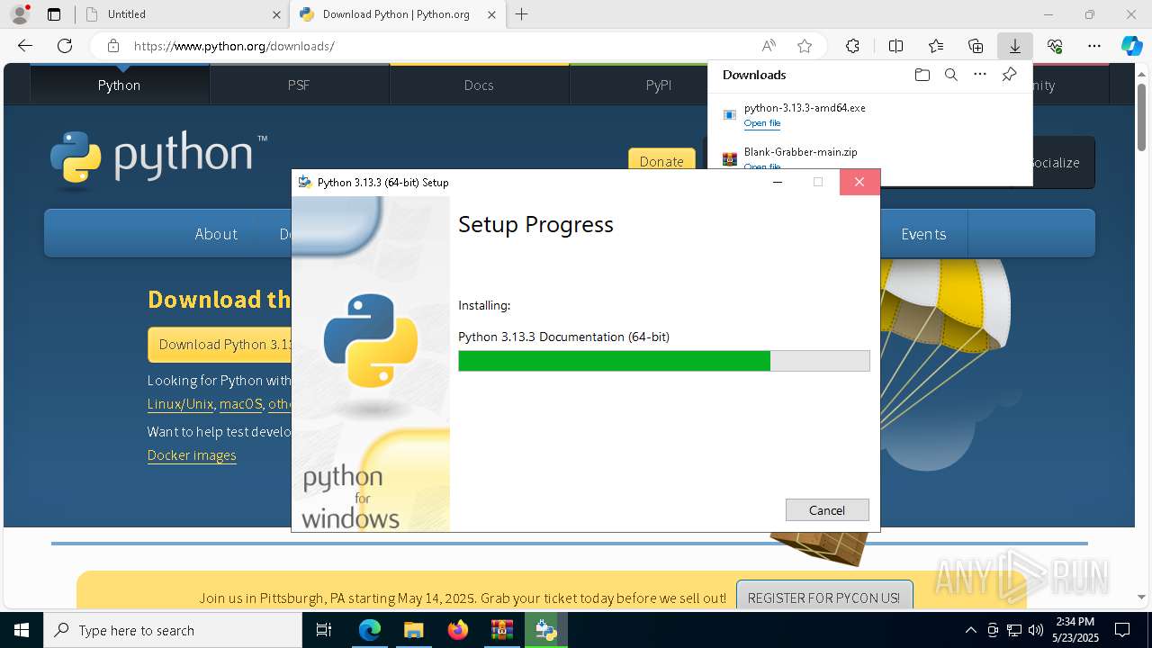This screenshot has height=648, width=1152.
Task: Minimize the Python Setup window
Action: pyautogui.click(x=778, y=182)
